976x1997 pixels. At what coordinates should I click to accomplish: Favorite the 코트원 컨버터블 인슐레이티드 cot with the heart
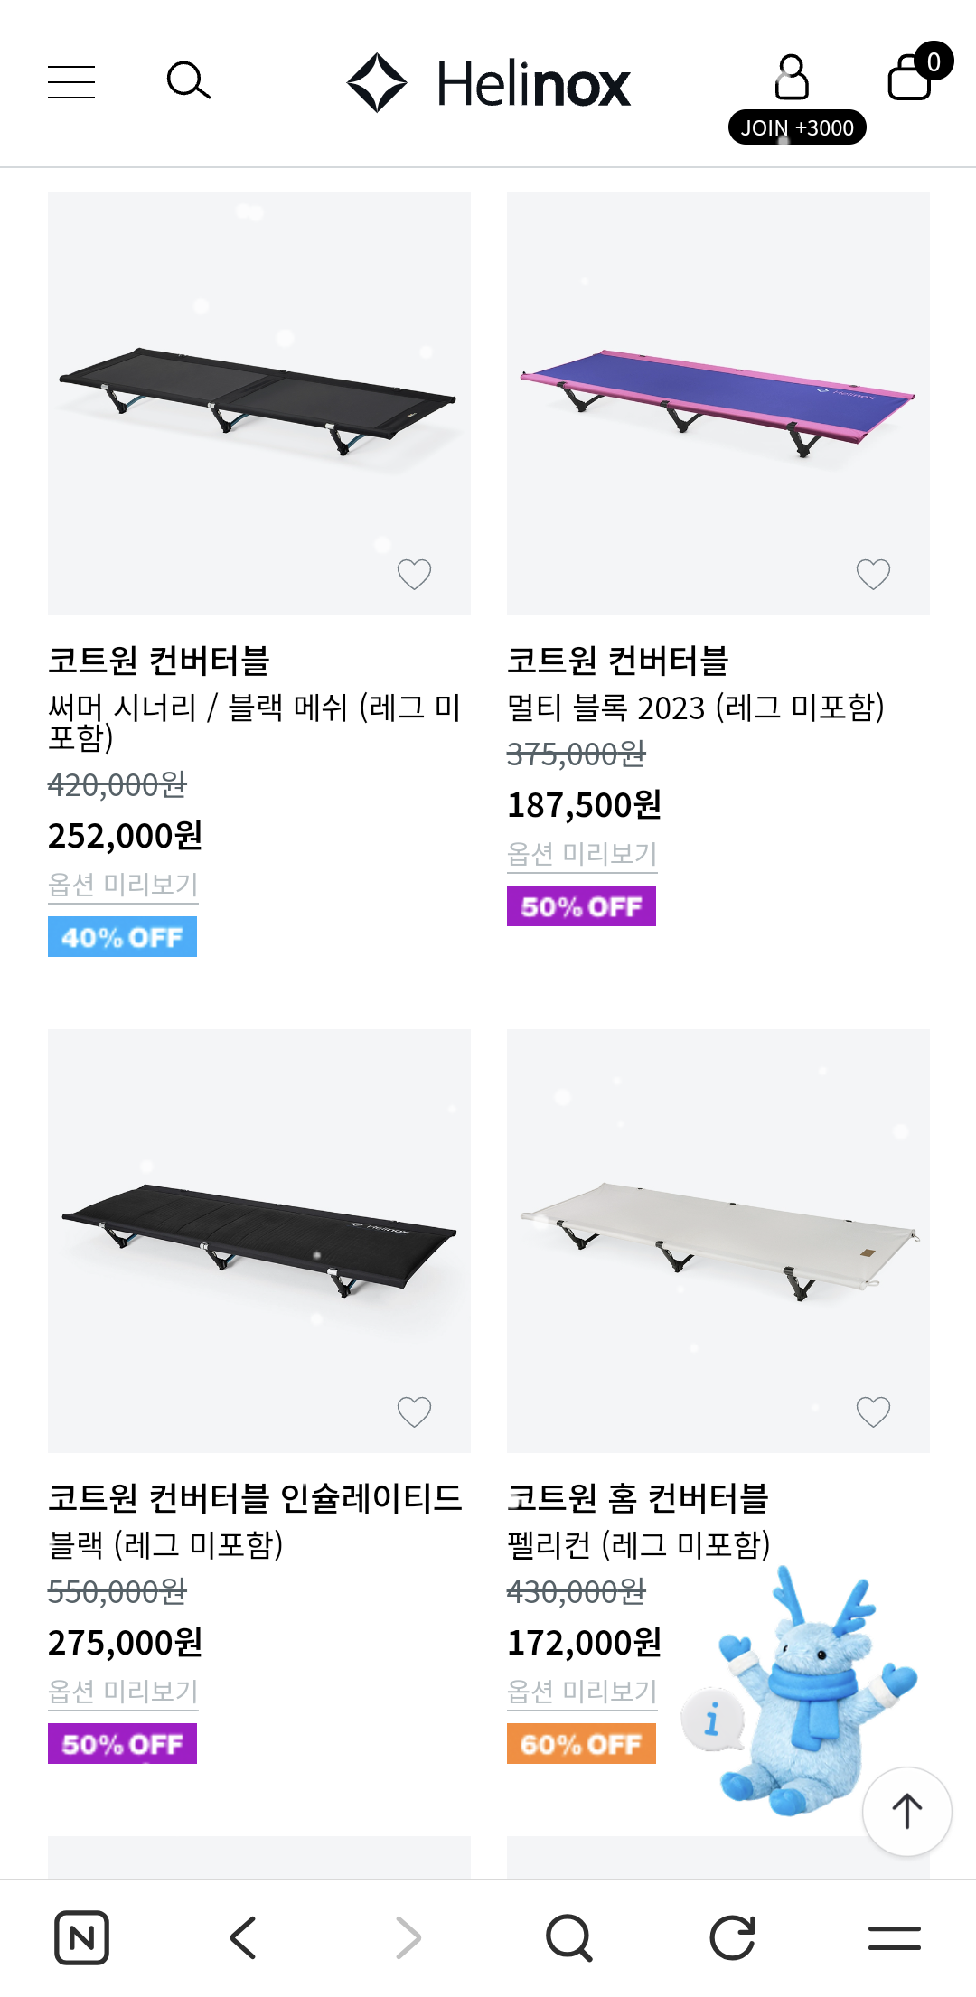pos(414,1411)
